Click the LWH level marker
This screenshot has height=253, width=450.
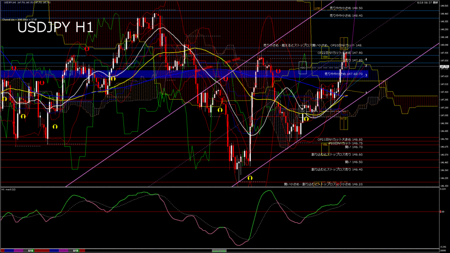318,8
